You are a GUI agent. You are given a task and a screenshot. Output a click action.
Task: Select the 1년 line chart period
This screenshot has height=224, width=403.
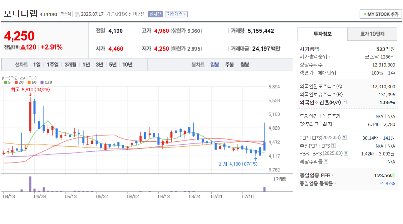tap(86, 65)
